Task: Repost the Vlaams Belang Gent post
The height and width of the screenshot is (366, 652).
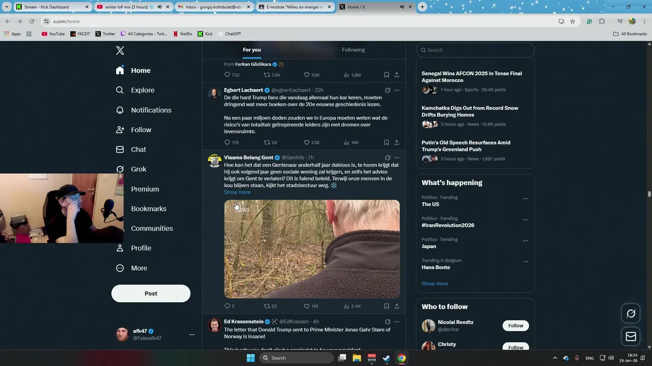Action: (266, 306)
